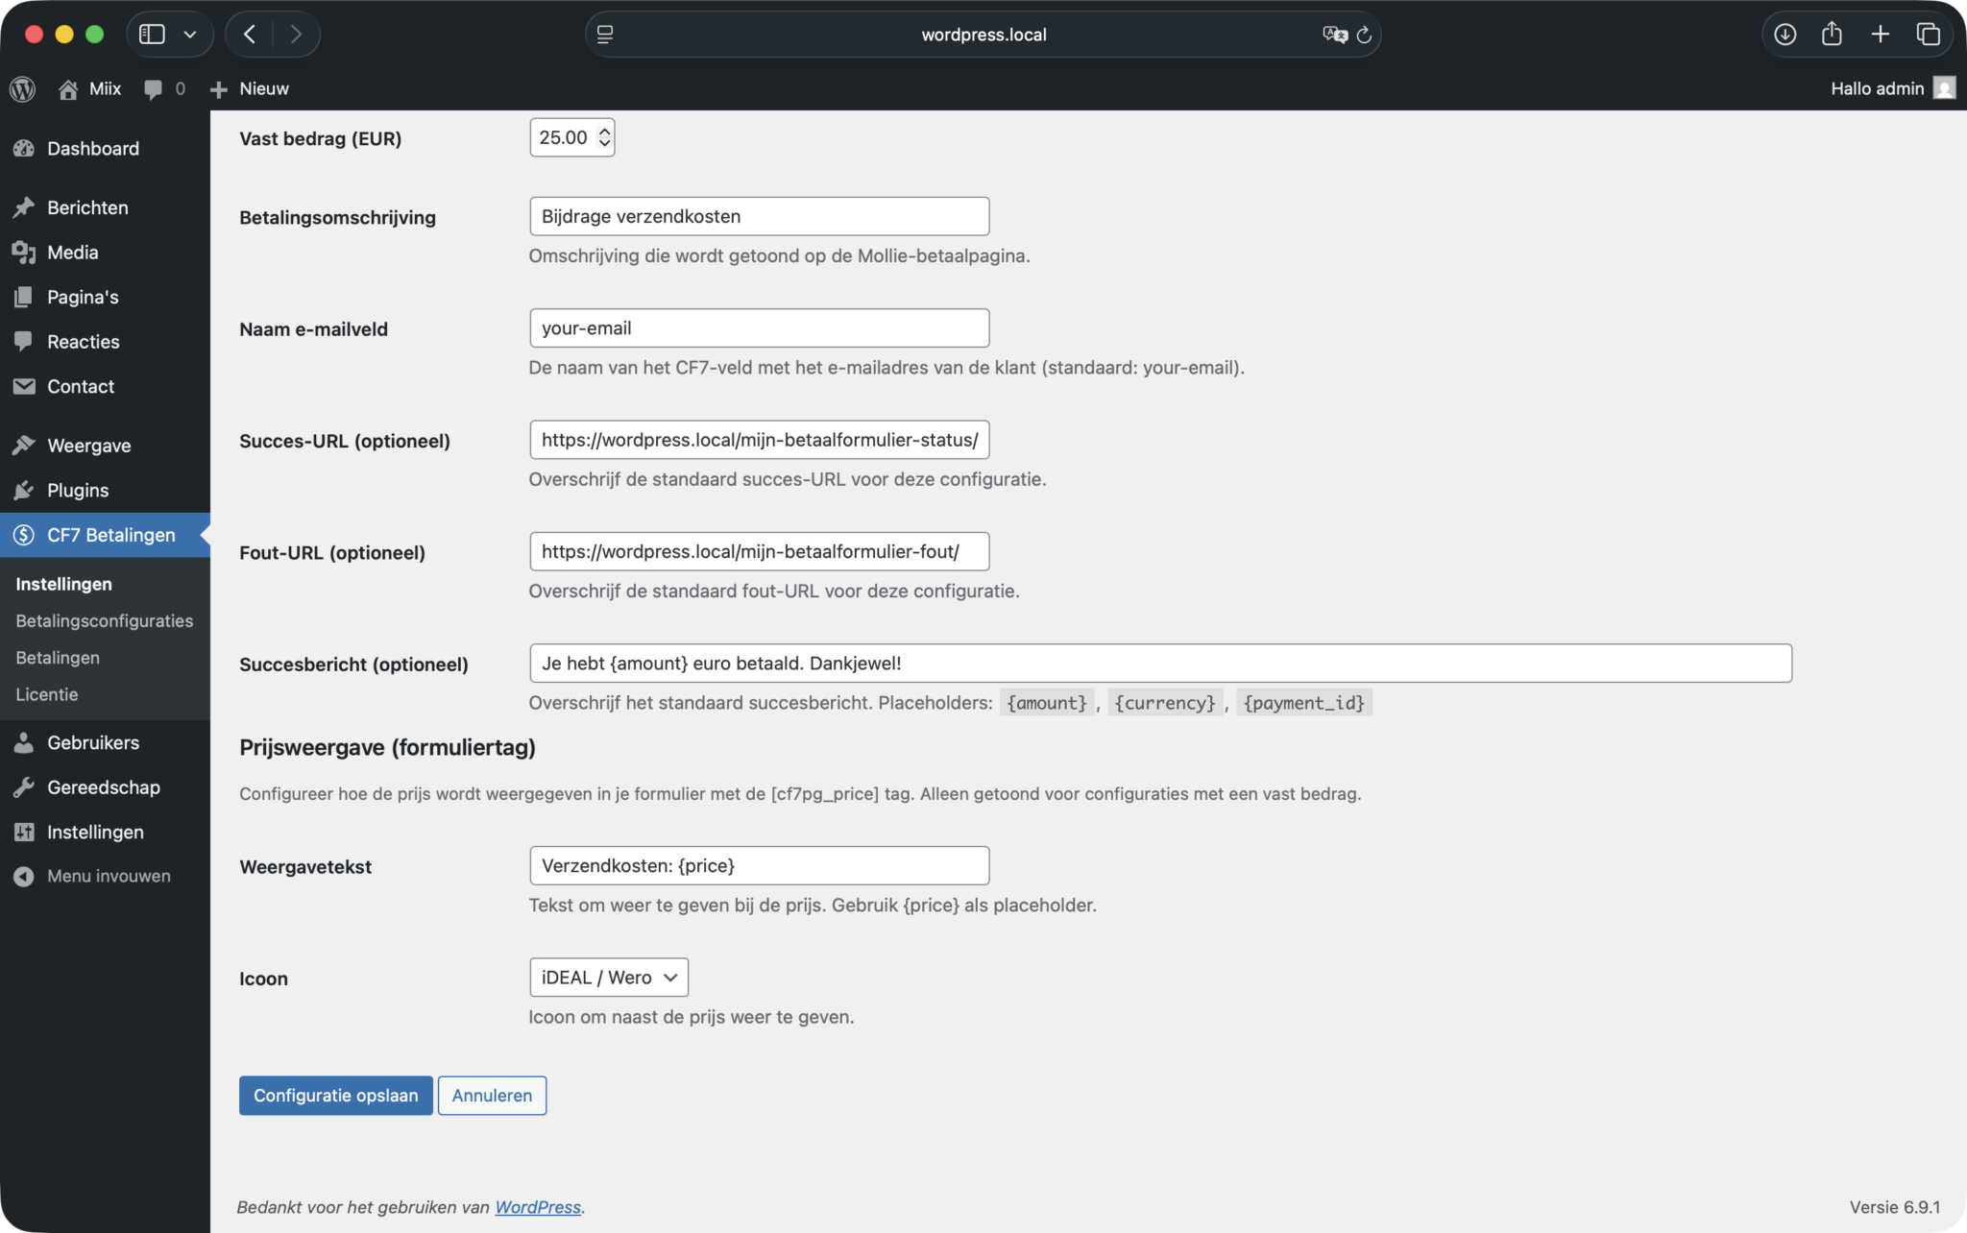
Task: Open the Icoon dropdown iDEAL / Wero
Action: [x=608, y=978]
